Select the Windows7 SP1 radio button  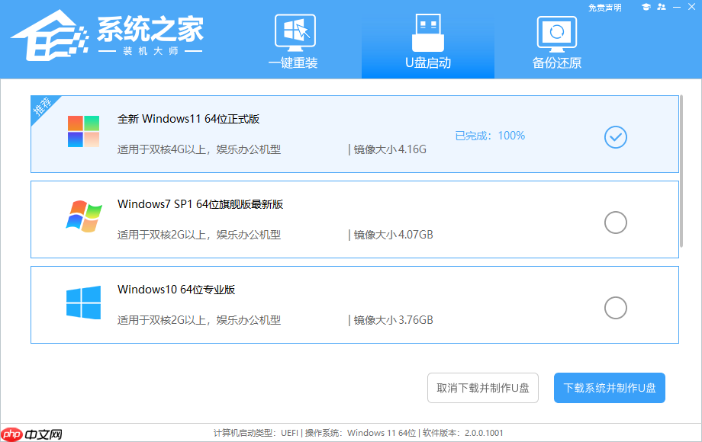(615, 223)
